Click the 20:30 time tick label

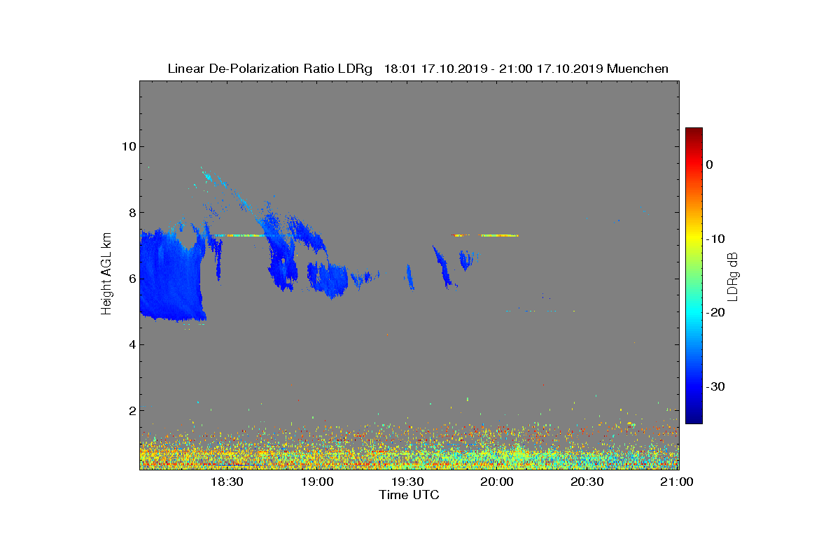pos(587,482)
